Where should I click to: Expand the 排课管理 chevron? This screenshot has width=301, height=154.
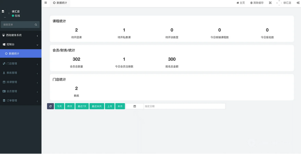(x=37, y=83)
